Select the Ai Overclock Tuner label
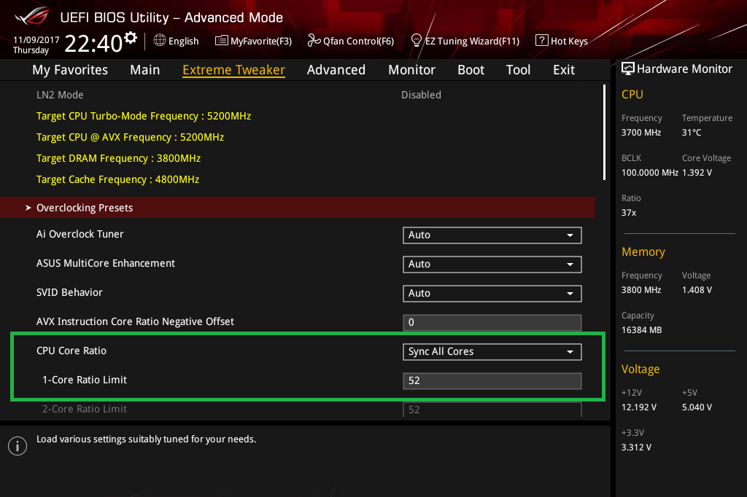747x497 pixels. coord(80,234)
